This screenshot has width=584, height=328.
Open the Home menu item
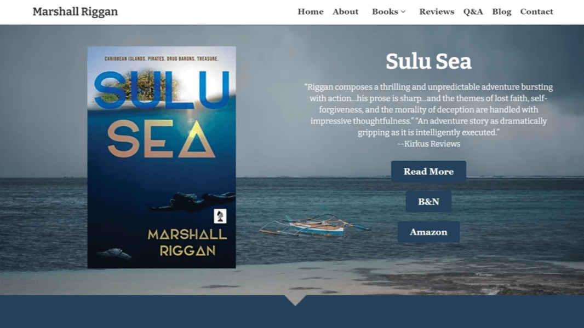pyautogui.click(x=310, y=11)
